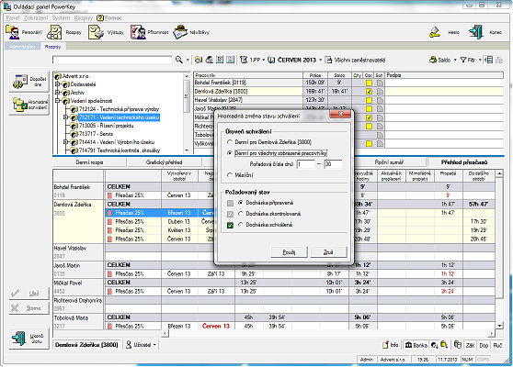Viewport: 513px width, 367px height.
Task: Open the Panel menu
Action: (x=13, y=18)
